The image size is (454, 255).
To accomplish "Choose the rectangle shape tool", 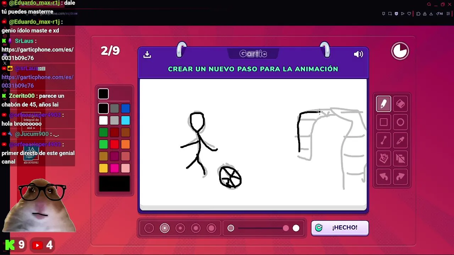I will pyautogui.click(x=384, y=123).
